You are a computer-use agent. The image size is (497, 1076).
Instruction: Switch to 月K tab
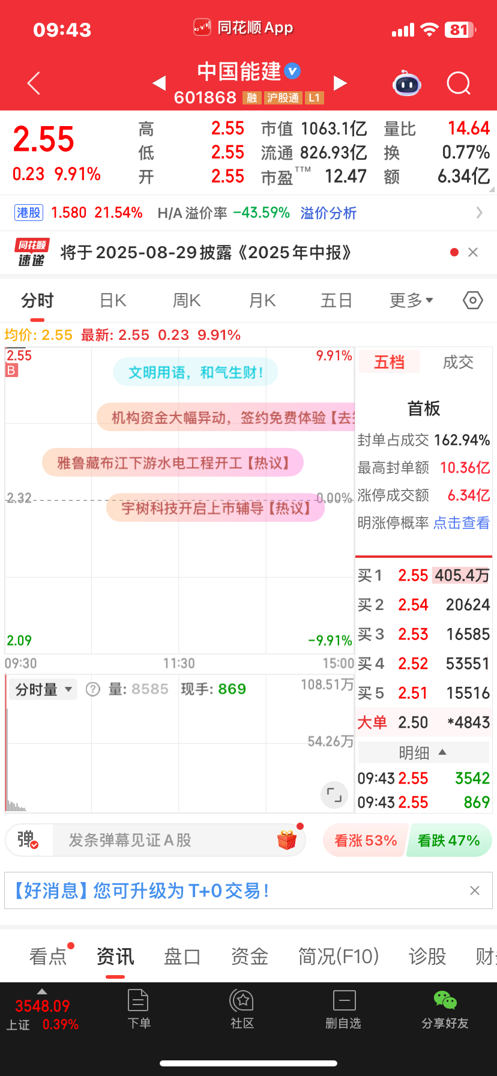[x=262, y=300]
